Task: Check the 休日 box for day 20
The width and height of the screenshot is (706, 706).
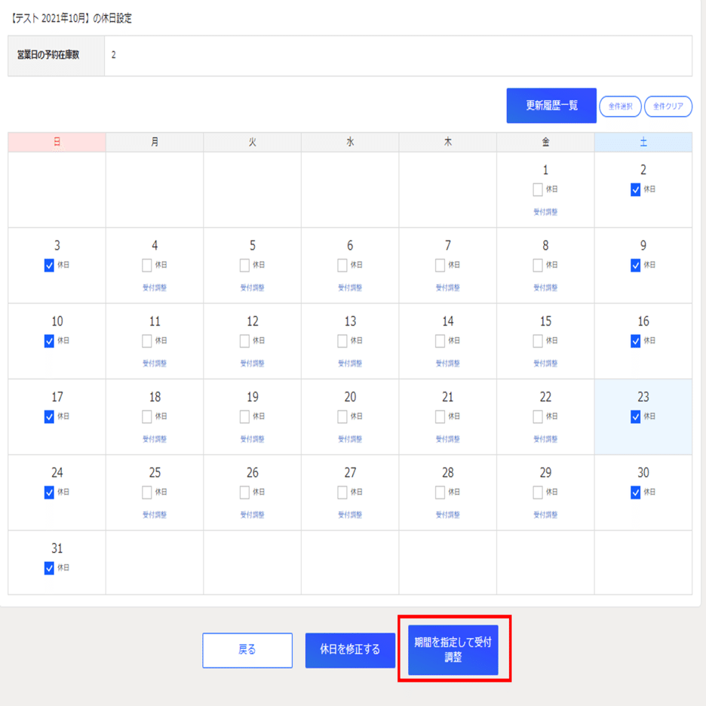Action: point(342,416)
